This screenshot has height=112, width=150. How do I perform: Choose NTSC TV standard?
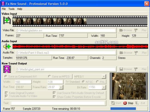click(x=83, y=82)
